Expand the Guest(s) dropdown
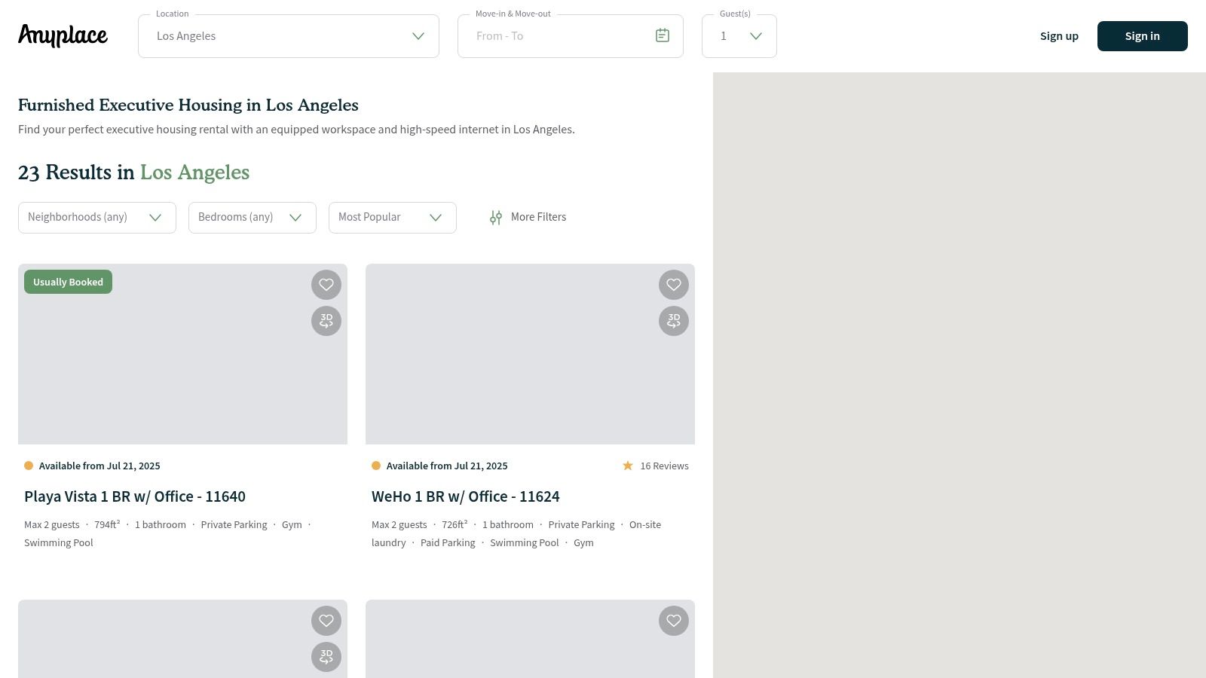 (x=739, y=36)
